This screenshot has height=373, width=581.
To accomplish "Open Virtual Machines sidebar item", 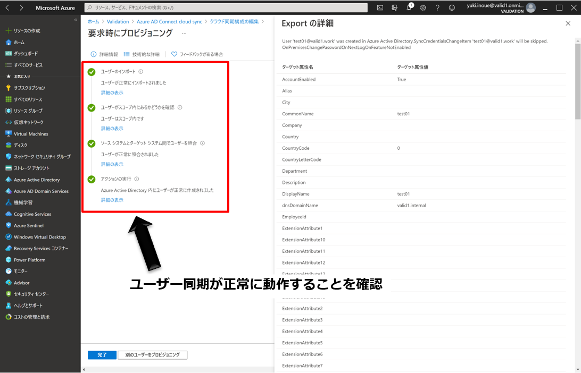I will [27, 134].
